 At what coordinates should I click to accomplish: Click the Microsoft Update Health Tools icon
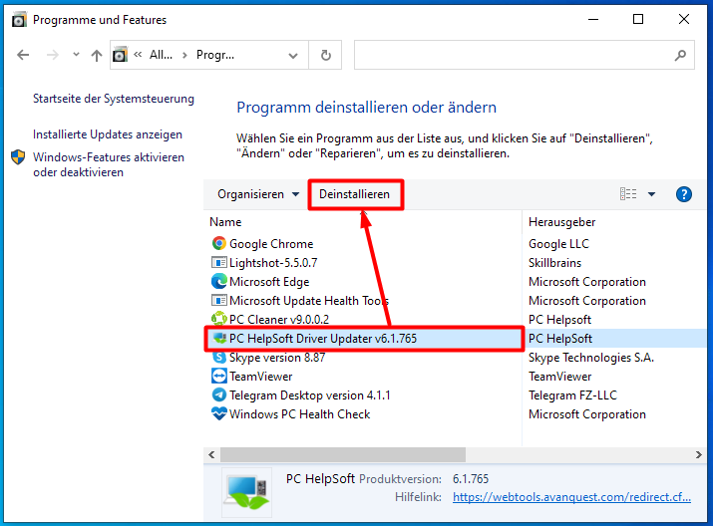(x=219, y=301)
